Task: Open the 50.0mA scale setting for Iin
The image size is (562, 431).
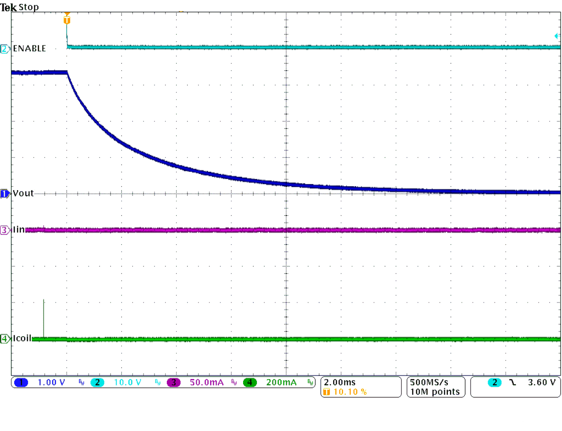Action: 206,383
